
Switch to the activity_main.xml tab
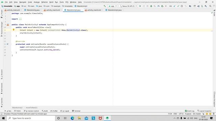[x=13, y=10]
